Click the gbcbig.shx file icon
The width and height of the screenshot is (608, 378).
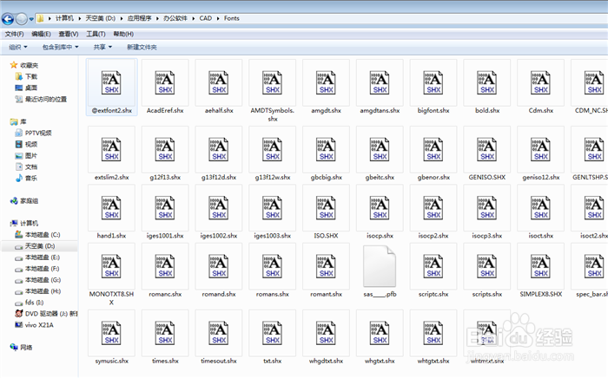326,149
